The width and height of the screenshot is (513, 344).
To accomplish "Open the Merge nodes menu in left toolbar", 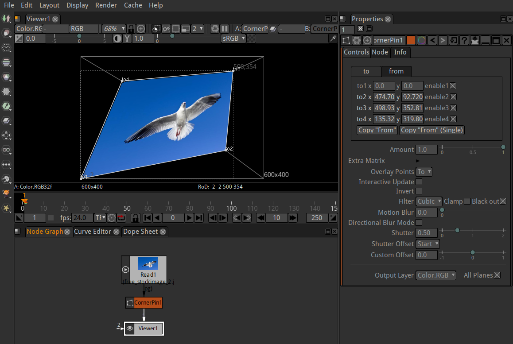I will coord(7,121).
